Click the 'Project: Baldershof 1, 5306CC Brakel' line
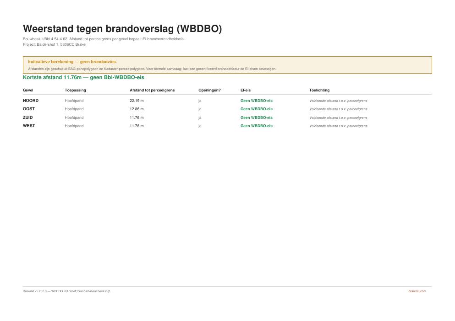The width and height of the screenshot is (455, 321). (x=55, y=44)
